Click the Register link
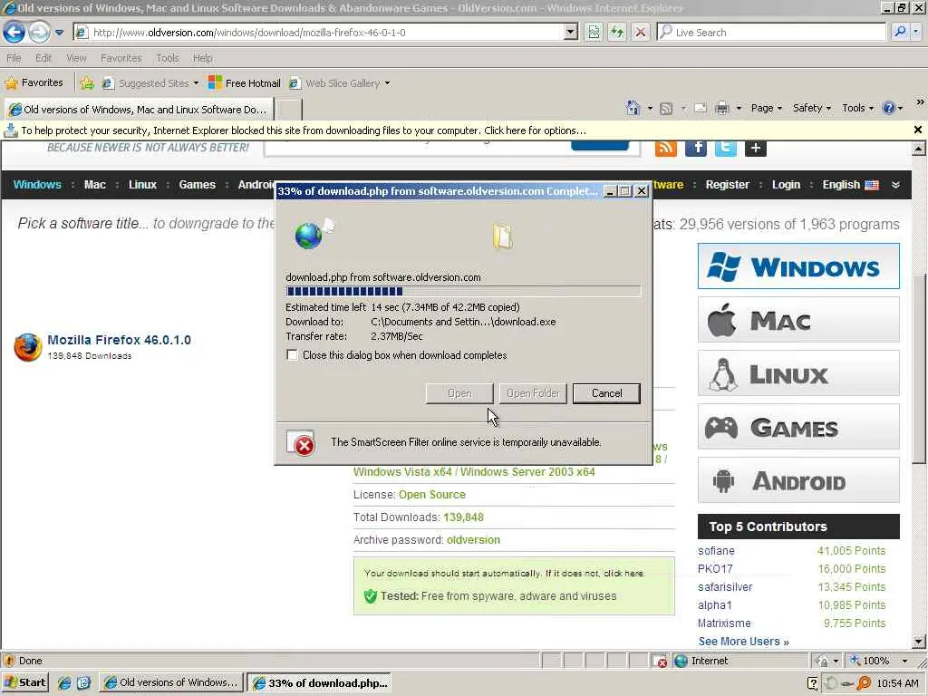Screen dimensions: 928x696 tap(728, 185)
